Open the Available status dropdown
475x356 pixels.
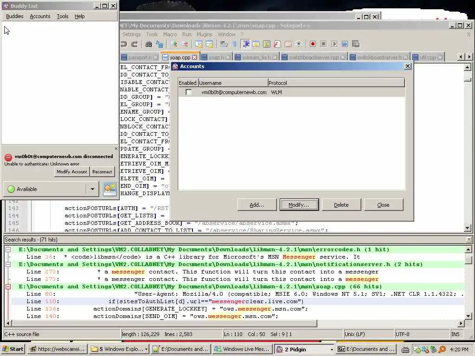point(92,189)
